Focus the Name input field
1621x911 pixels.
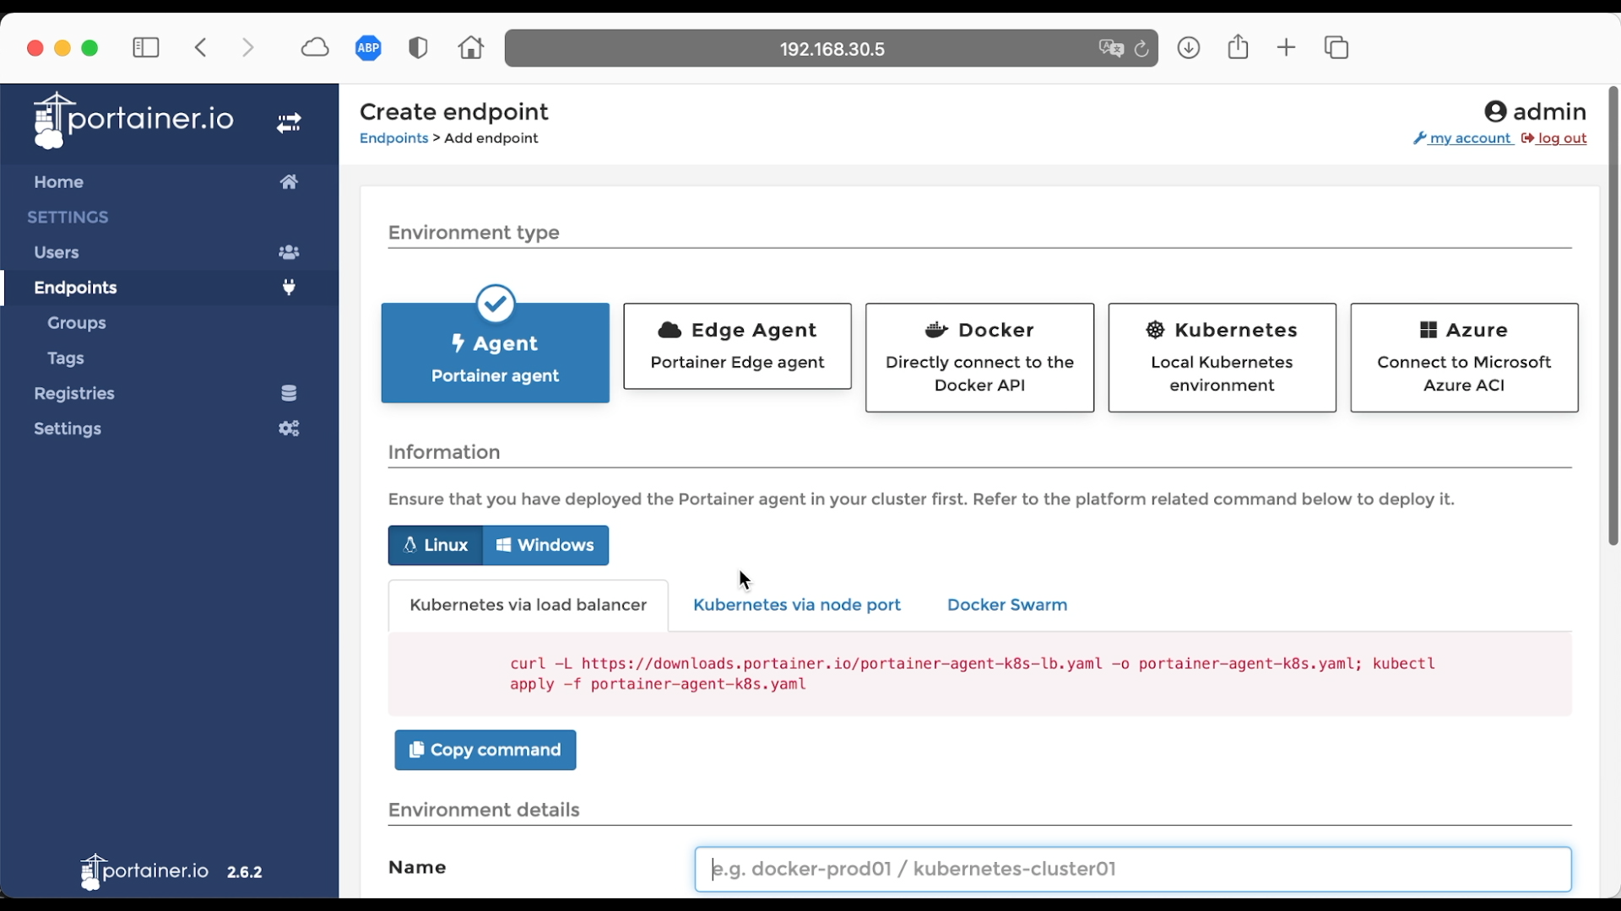pyautogui.click(x=1132, y=869)
